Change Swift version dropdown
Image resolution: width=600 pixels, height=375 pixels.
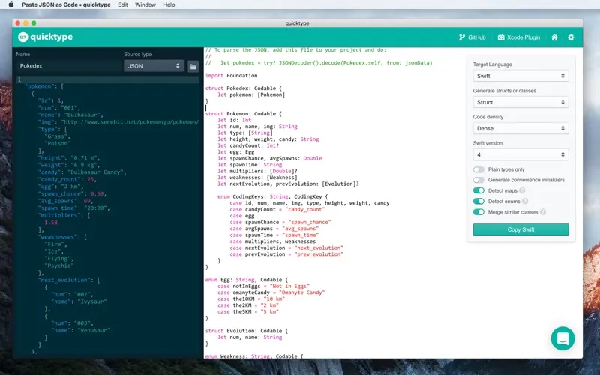[x=520, y=154]
